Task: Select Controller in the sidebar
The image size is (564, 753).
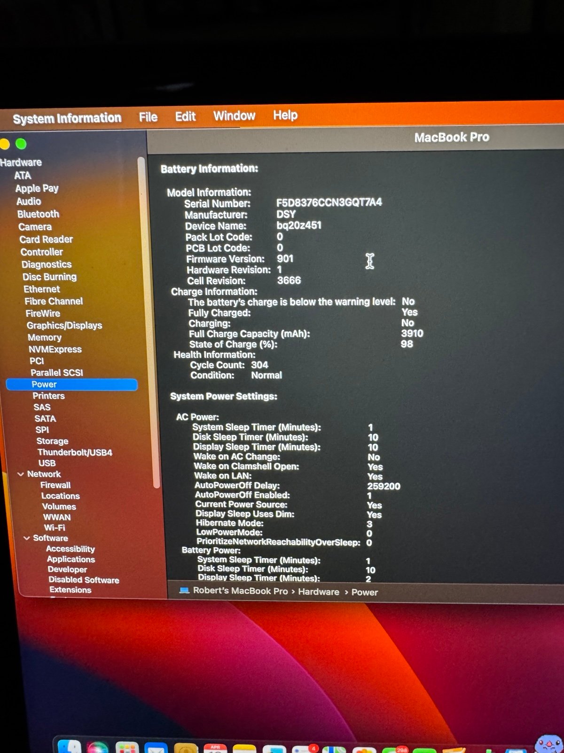Action: [41, 252]
